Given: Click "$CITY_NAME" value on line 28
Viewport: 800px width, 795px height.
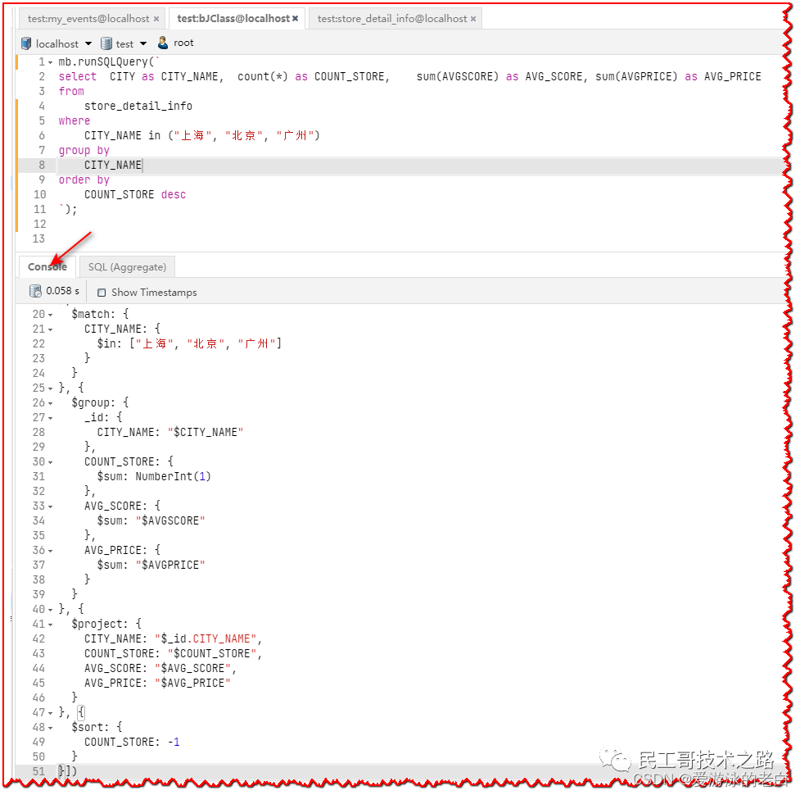Looking at the screenshot, I should point(206,433).
